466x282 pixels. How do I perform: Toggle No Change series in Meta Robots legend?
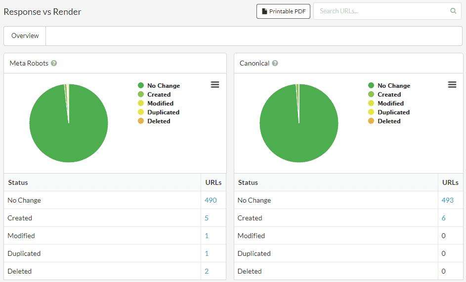pos(163,86)
